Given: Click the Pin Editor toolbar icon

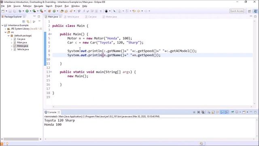Looking at the screenshot, I should pos(114,11).
